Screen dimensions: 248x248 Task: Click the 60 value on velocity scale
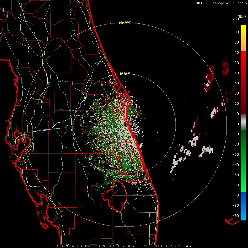pos(237,63)
